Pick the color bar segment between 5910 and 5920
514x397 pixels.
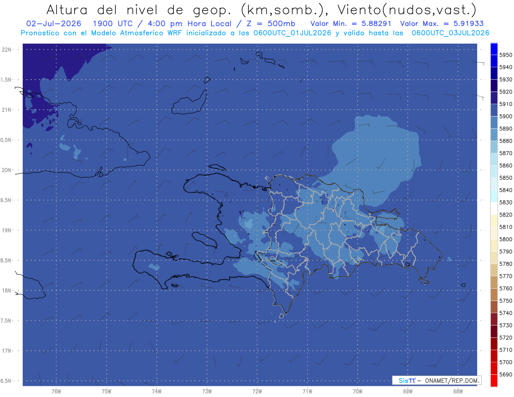tap(494, 98)
